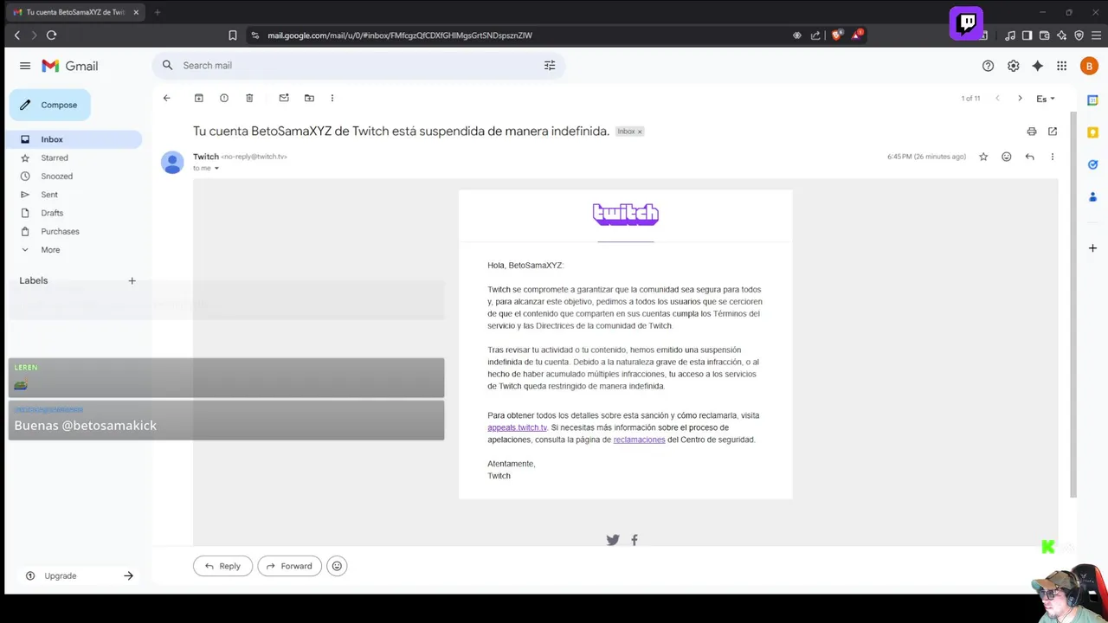The height and width of the screenshot is (623, 1108).
Task: Open the email in a new window
Action: pyautogui.click(x=1053, y=132)
